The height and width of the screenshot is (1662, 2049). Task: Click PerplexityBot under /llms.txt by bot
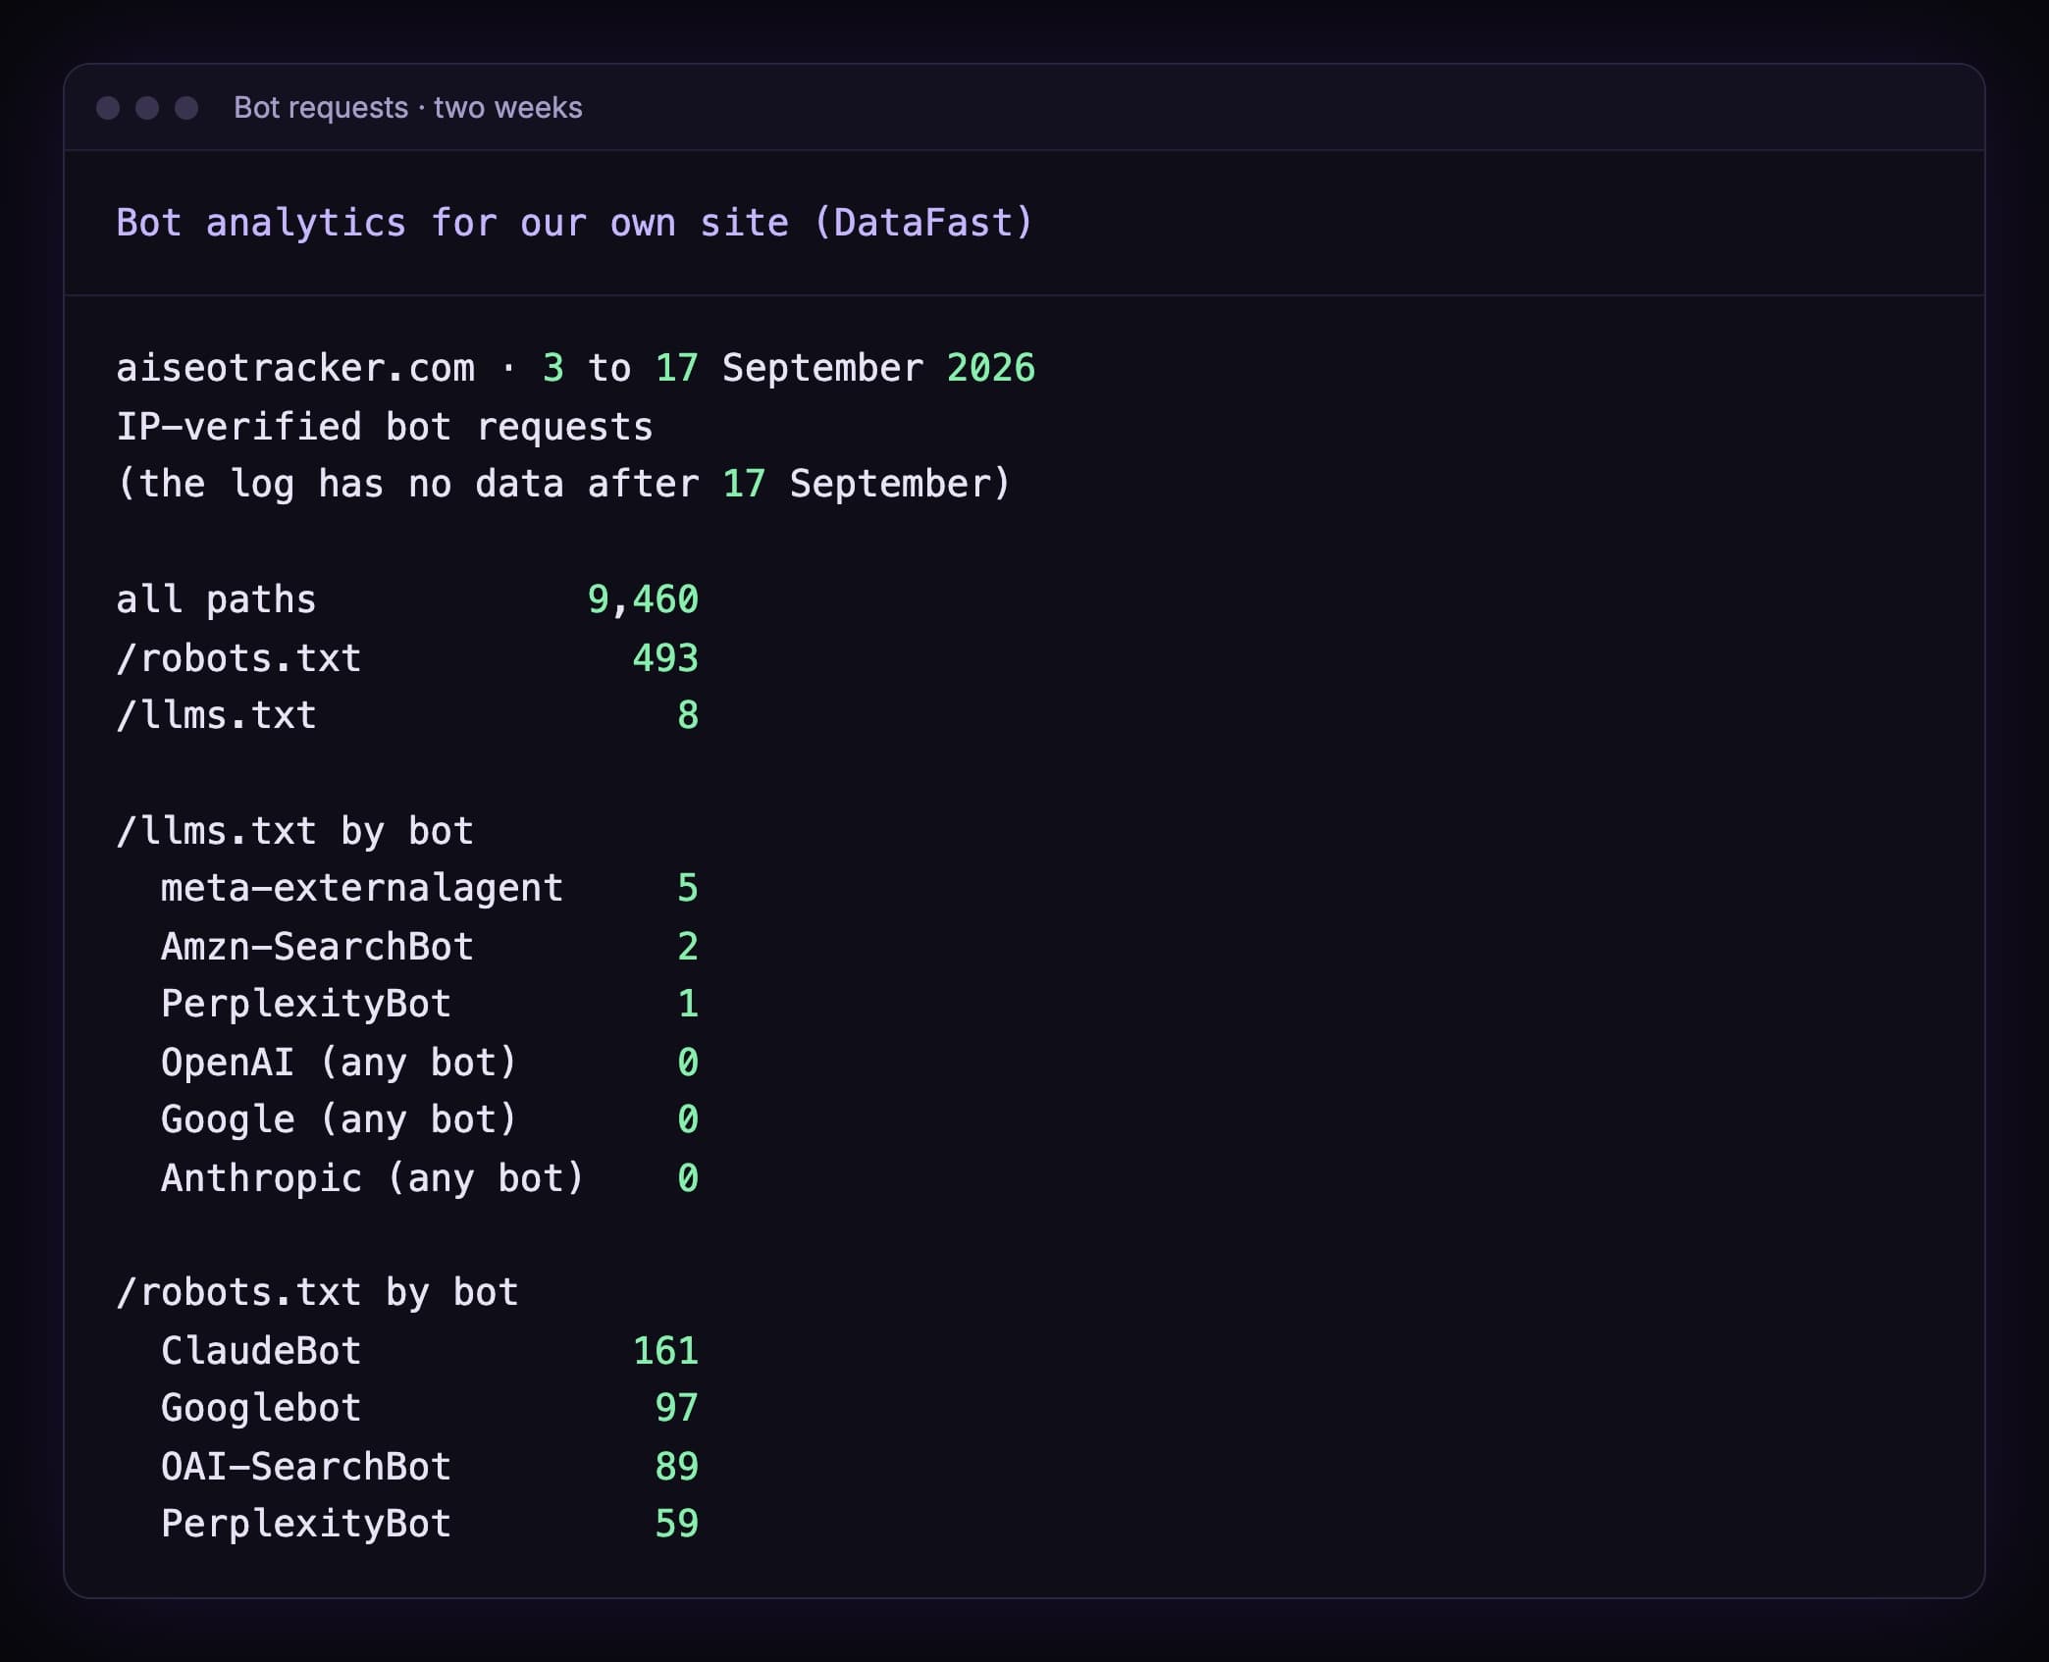306,1004
